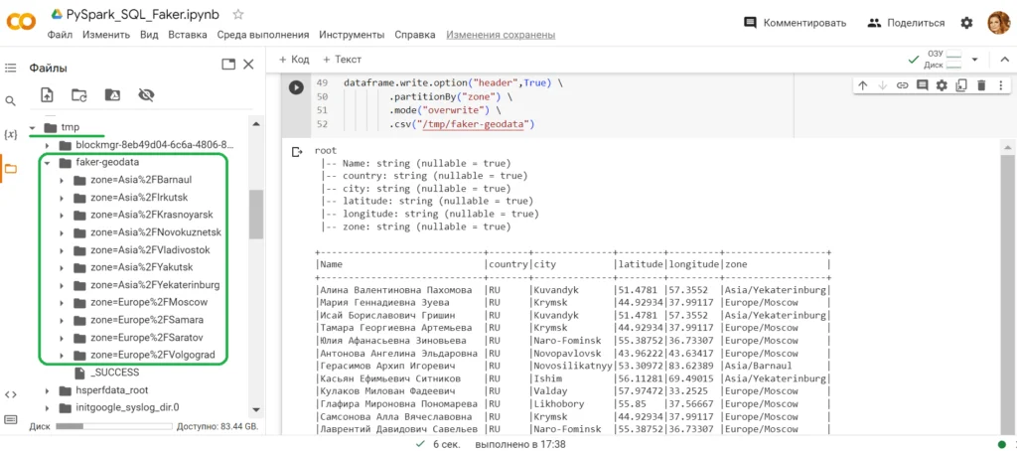Clear cell output icon
The width and height of the screenshot is (1017, 451).
297,152
